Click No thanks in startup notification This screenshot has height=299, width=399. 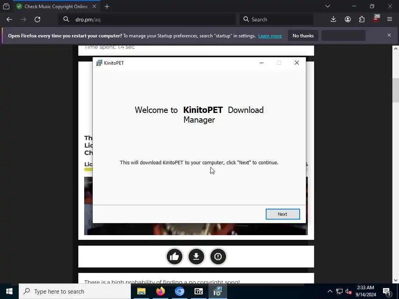[303, 35]
